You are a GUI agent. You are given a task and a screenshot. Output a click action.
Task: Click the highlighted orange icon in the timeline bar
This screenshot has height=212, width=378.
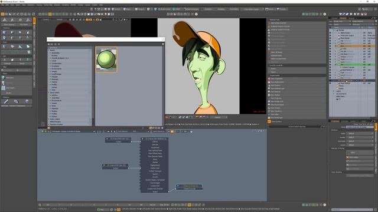[189, 205]
